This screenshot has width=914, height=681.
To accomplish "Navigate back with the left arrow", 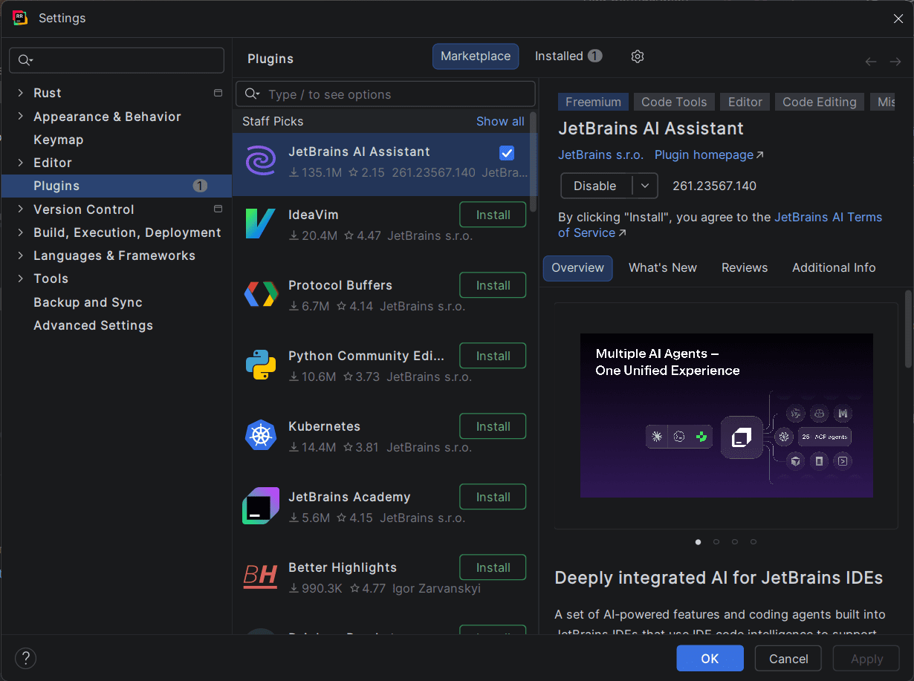I will click(871, 62).
